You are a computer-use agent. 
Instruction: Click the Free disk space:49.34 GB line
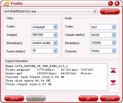coord(28,81)
